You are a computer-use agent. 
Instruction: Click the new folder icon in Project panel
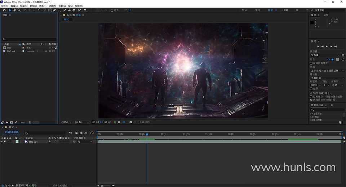7,123
